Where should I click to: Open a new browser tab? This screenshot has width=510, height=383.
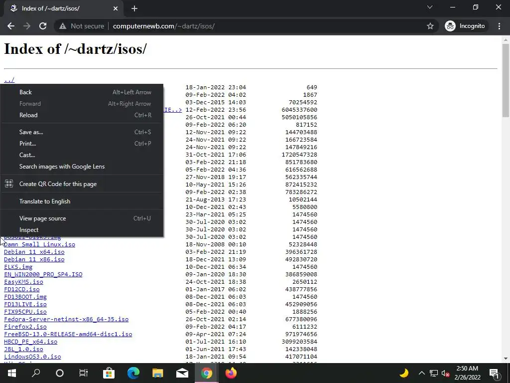pos(134,8)
